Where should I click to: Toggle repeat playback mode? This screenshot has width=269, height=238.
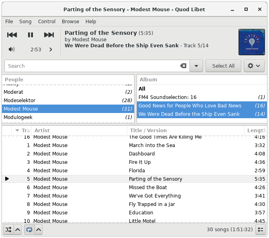tap(29, 230)
